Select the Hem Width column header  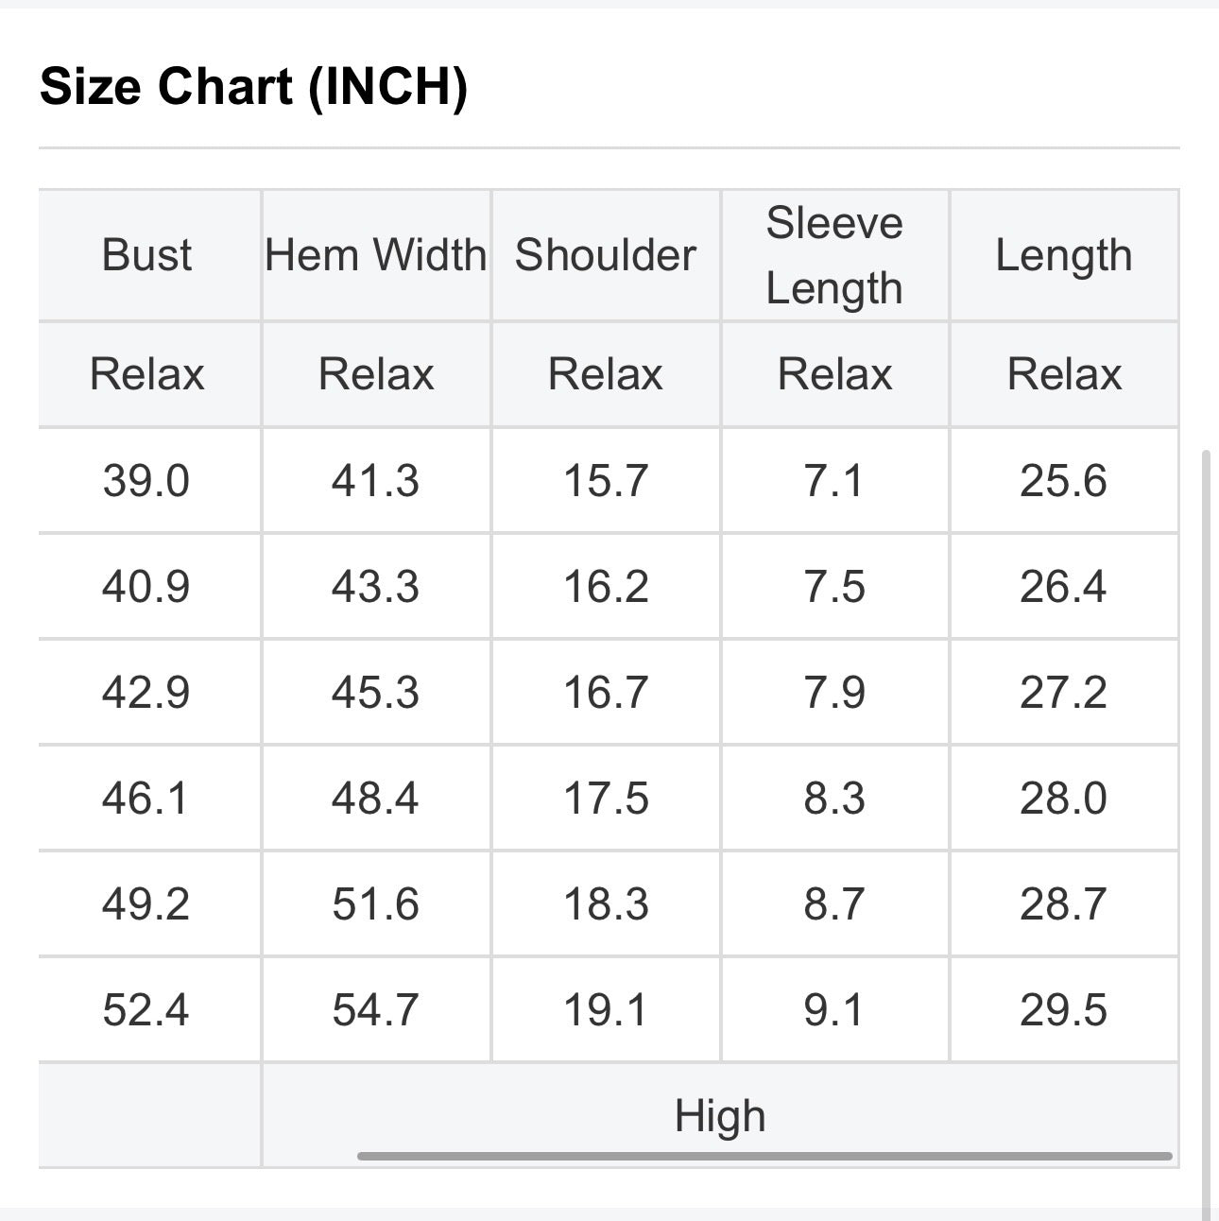pyautogui.click(x=376, y=255)
